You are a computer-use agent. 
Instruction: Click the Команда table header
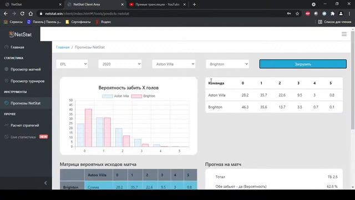click(216, 83)
